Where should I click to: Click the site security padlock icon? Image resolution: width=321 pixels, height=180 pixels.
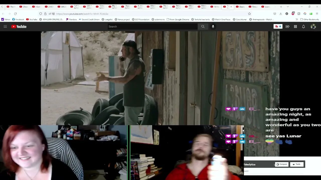45,14
